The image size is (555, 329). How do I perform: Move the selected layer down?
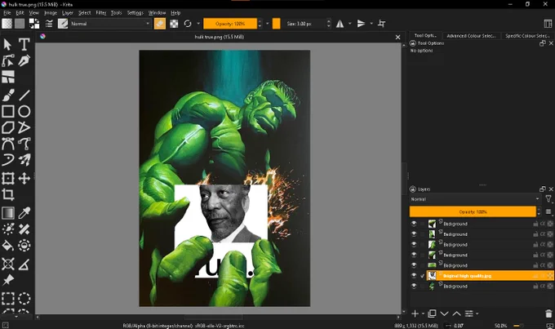444,313
